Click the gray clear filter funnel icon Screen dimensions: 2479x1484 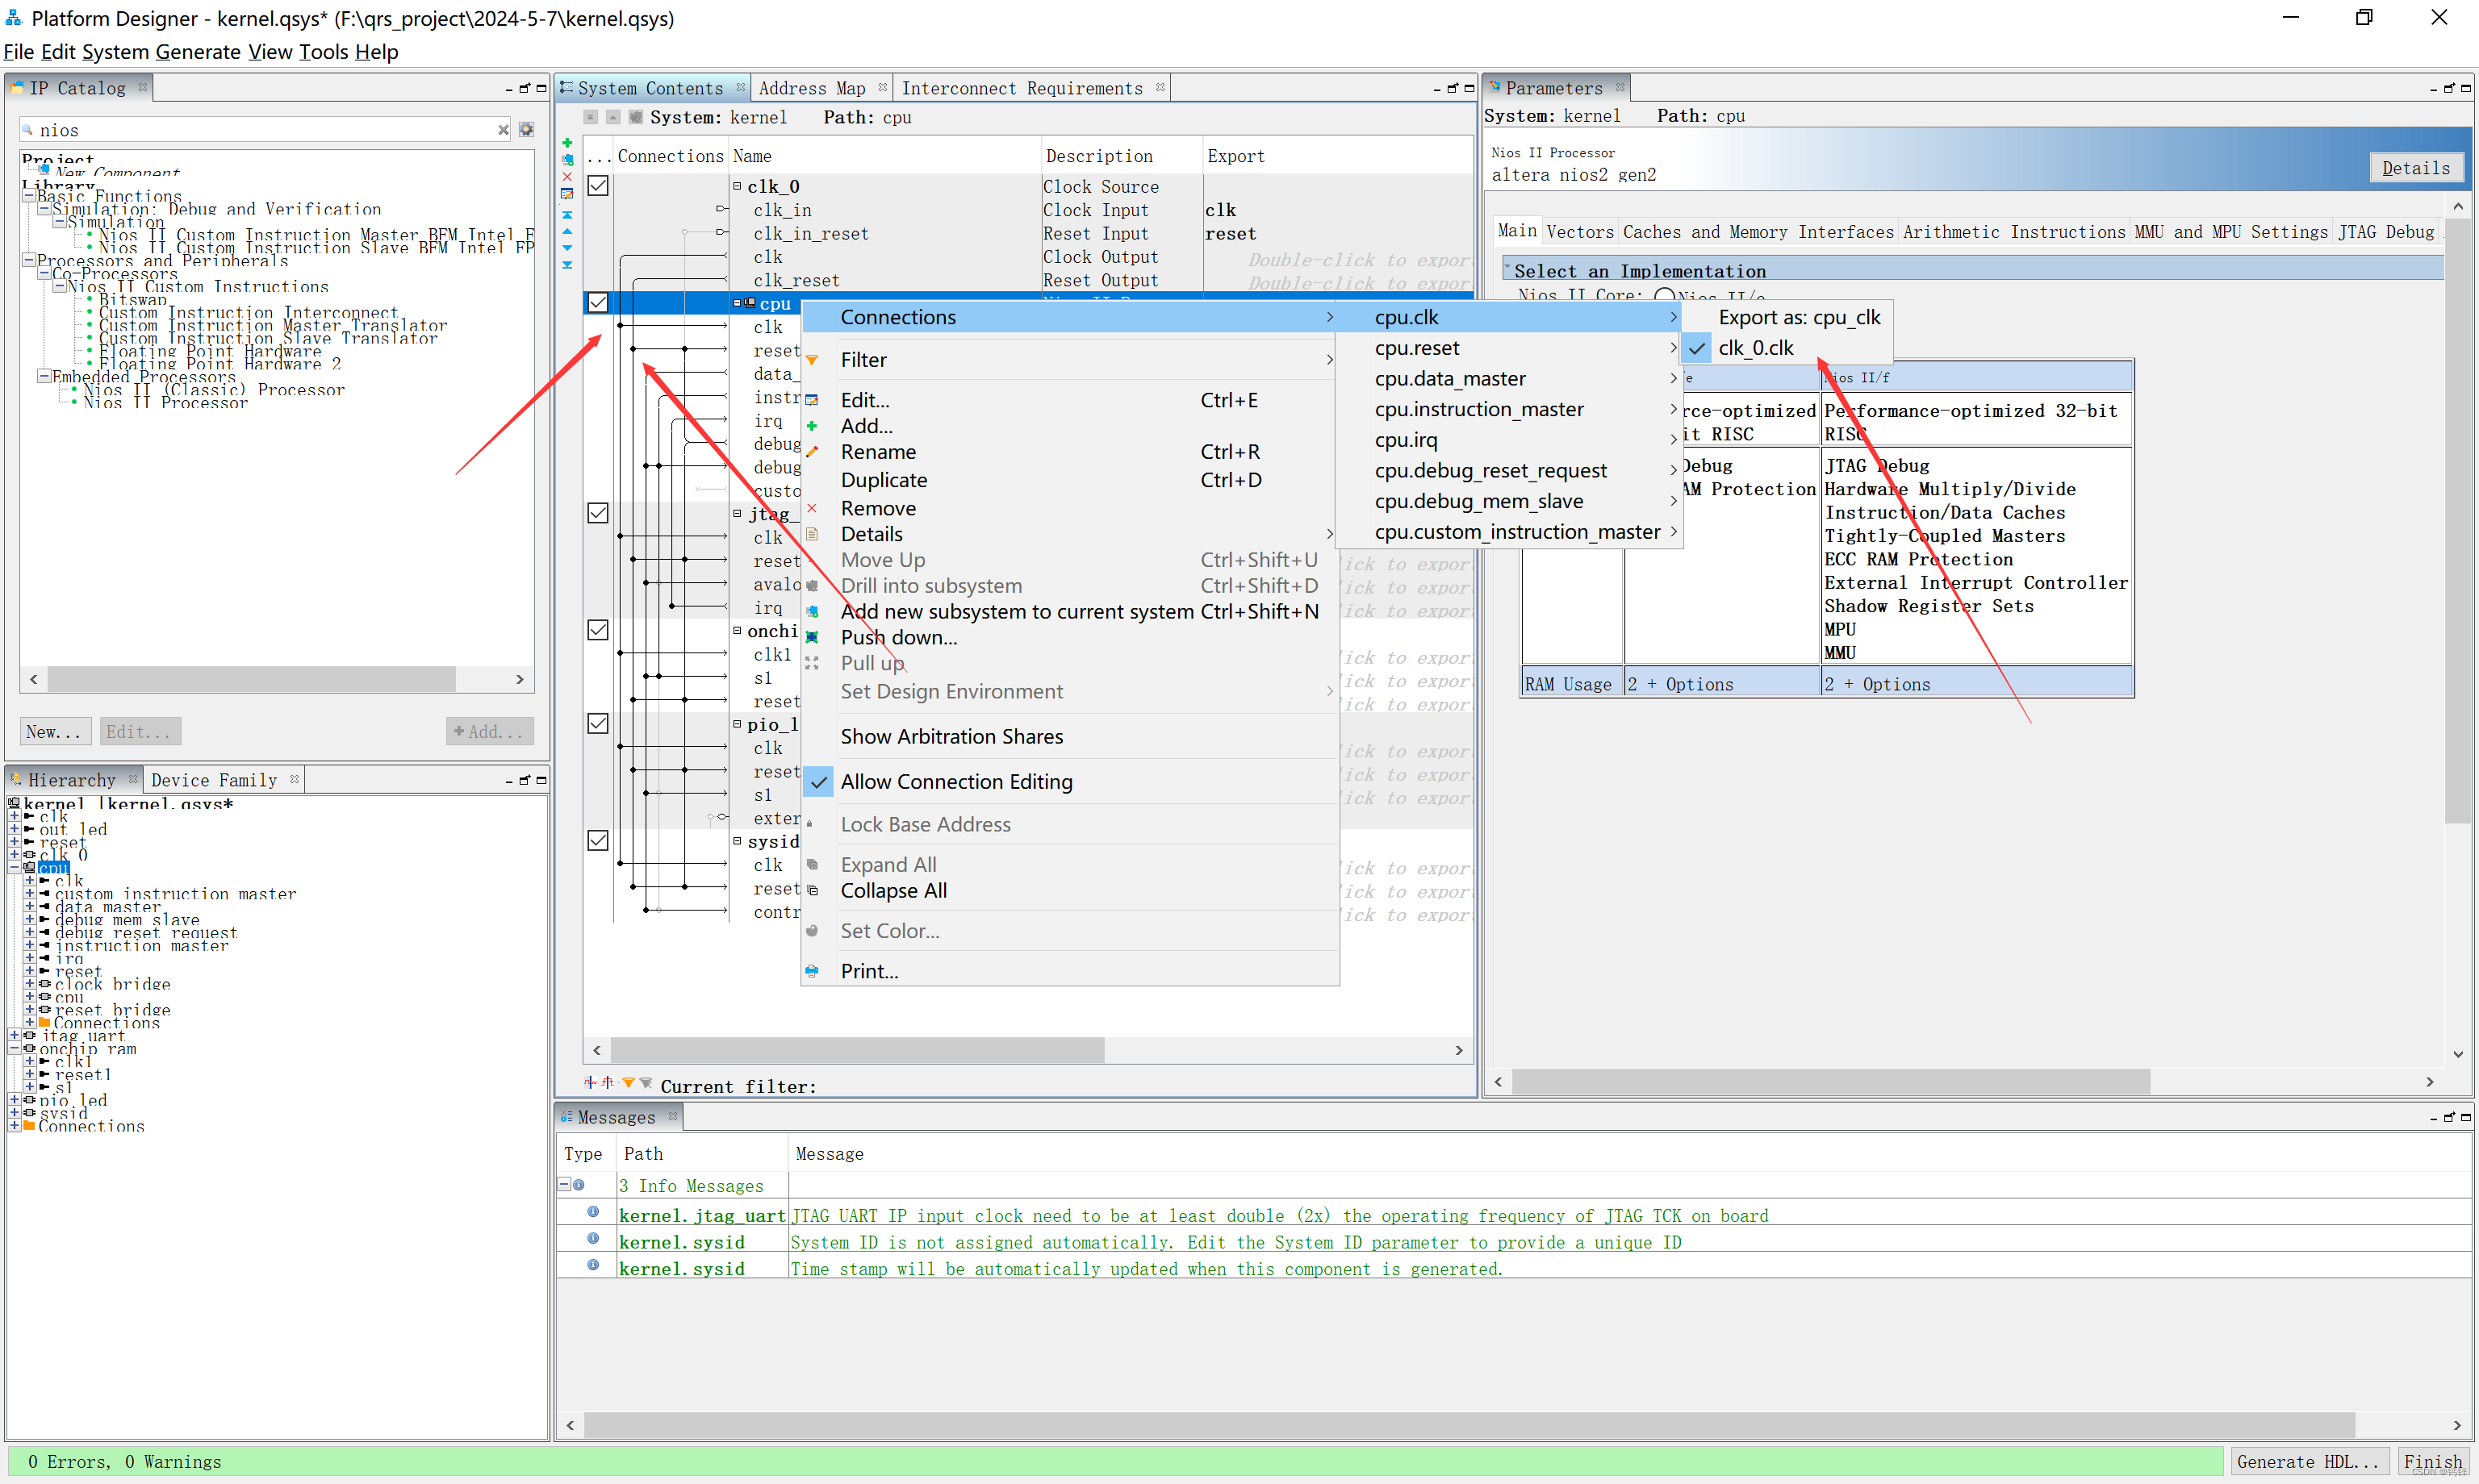(x=646, y=1083)
